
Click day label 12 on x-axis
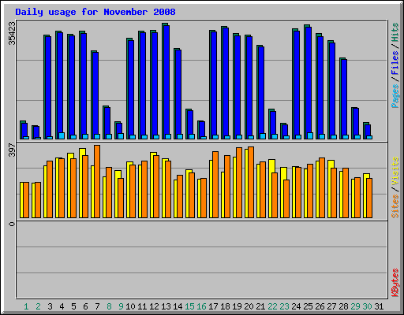(x=154, y=306)
